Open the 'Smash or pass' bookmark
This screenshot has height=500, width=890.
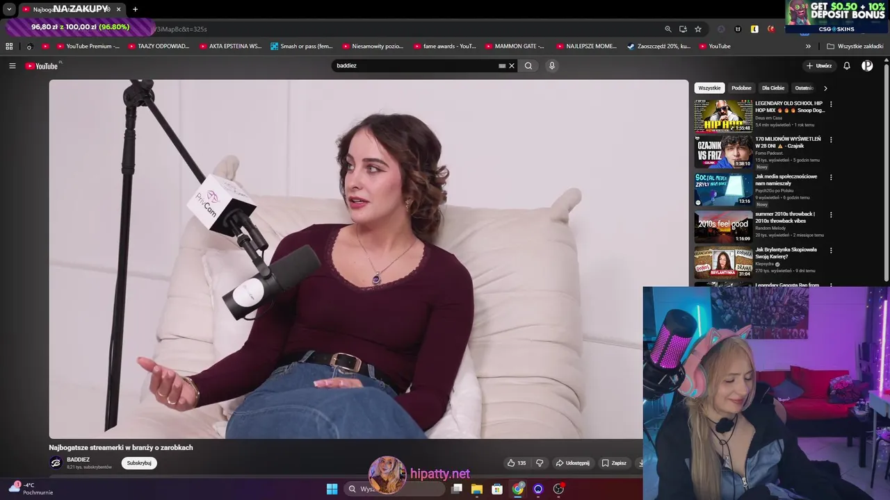(x=302, y=47)
